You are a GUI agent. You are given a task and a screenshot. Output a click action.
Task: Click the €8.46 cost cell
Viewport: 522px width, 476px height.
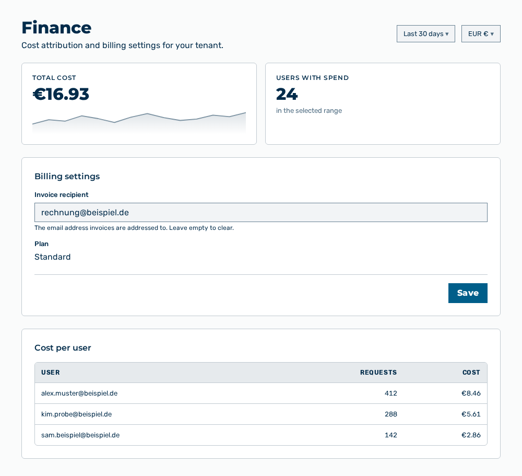tap(471, 393)
